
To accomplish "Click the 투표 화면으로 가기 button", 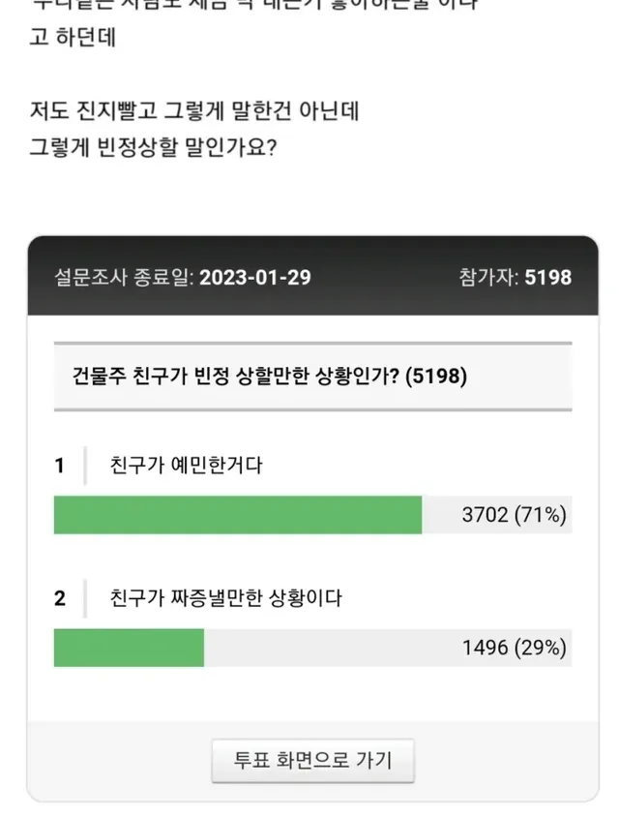I will tap(313, 761).
